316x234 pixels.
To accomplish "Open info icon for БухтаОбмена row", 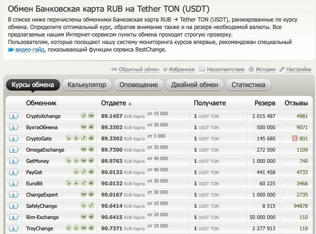I will (x=14, y=127).
